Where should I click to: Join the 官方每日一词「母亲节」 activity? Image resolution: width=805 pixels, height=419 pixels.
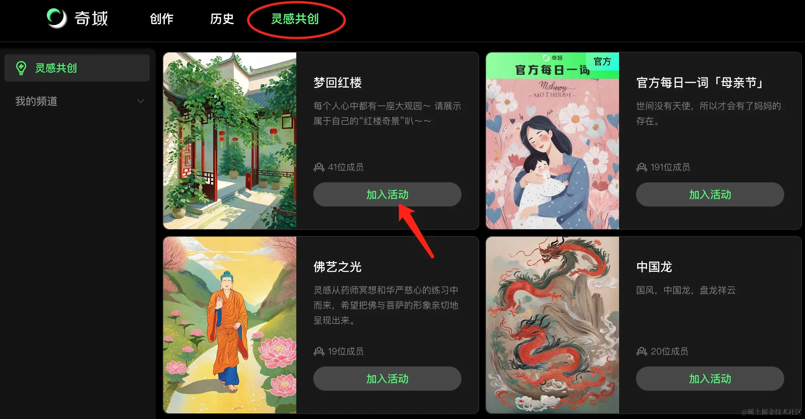(710, 194)
